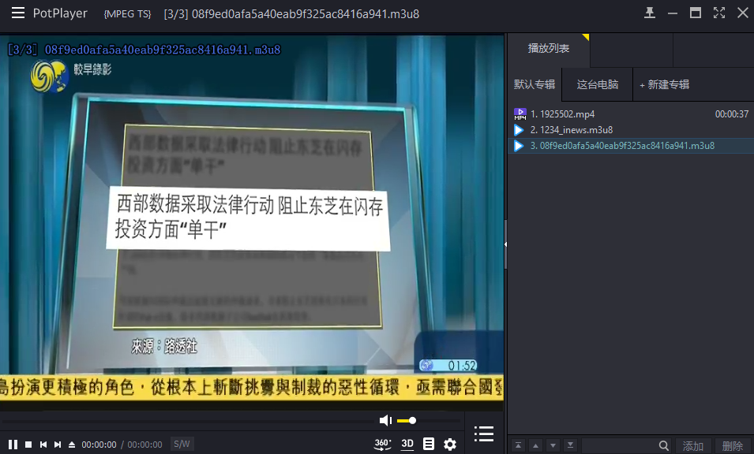Select playlist item 1925502.mp4
The width and height of the screenshot is (754, 454).
[x=631, y=114]
